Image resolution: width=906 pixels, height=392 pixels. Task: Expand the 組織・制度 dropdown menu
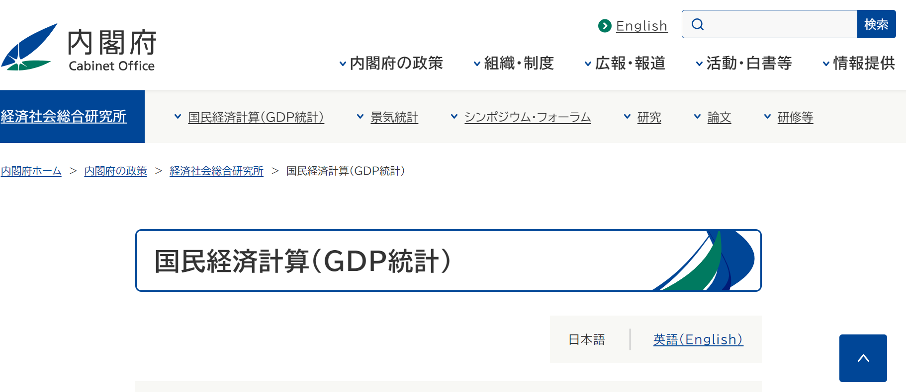pyautogui.click(x=514, y=64)
